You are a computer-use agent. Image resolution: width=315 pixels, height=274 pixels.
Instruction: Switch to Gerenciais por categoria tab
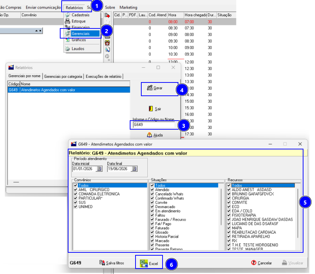pos(63,76)
